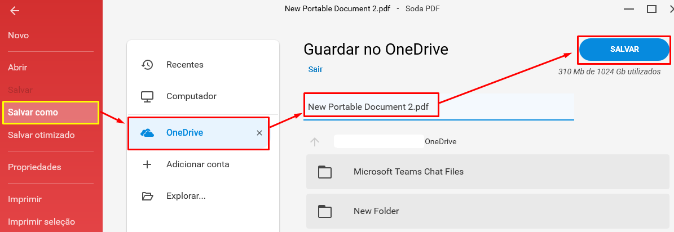Open the New Folder row
Image resolution: width=674 pixels, height=232 pixels.
click(487, 211)
